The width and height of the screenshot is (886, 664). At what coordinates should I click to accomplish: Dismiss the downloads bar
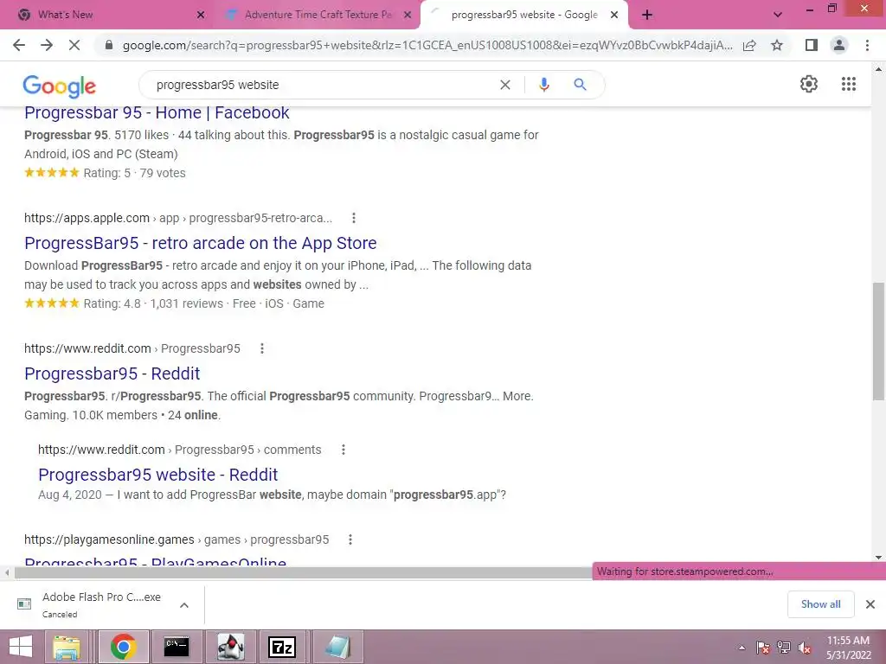click(x=870, y=604)
